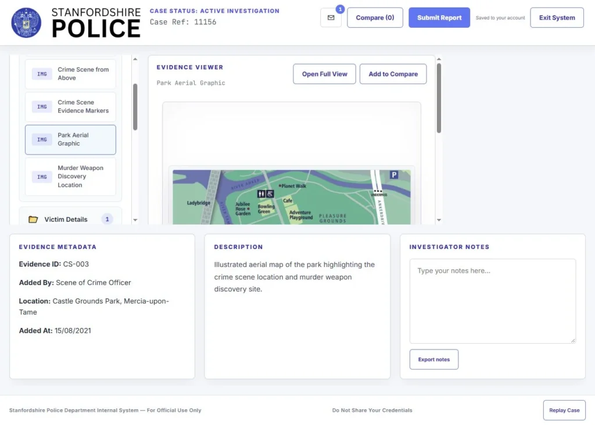
Task: Click the Victim Details folder icon
Action: coord(33,219)
